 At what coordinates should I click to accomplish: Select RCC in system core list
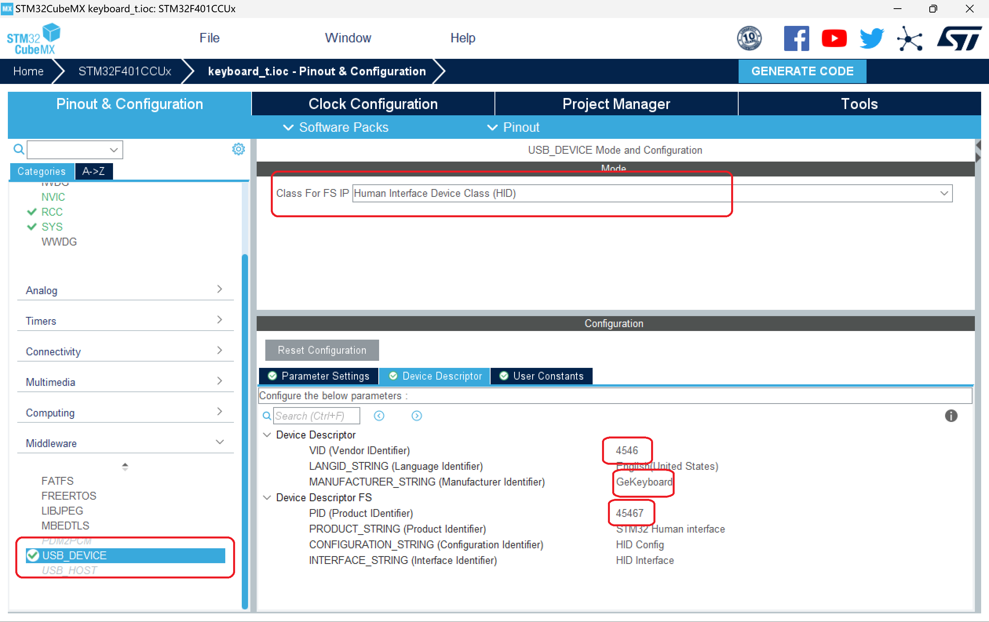pyautogui.click(x=52, y=212)
